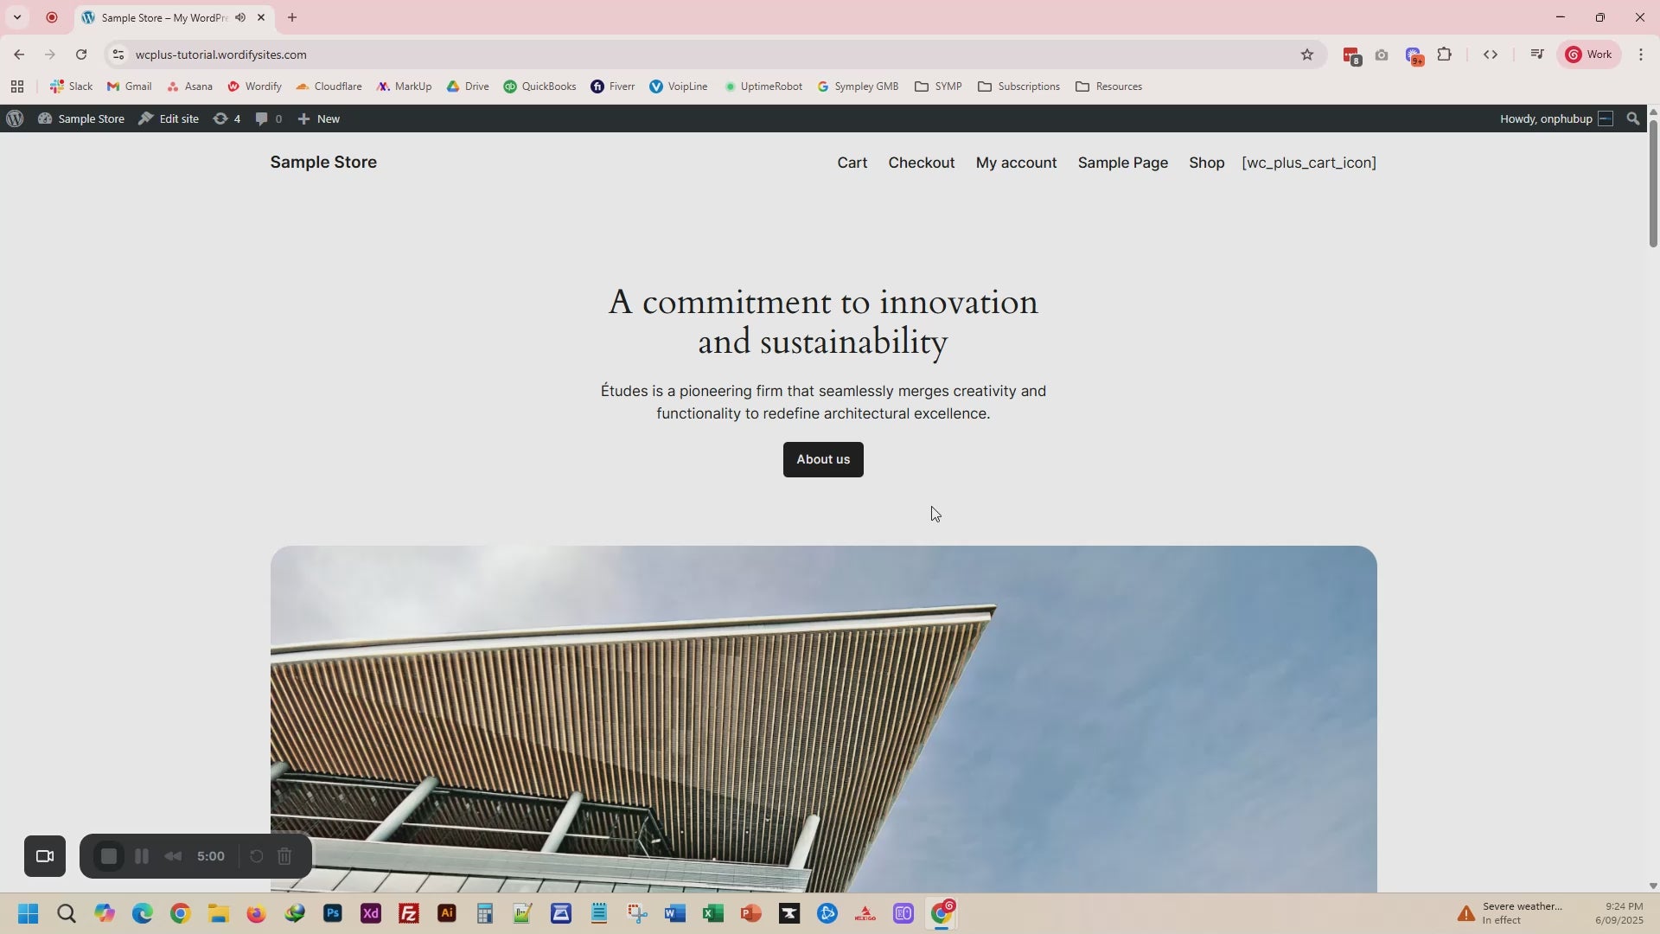This screenshot has width=1660, height=934.
Task: Mute the tab audio speaker icon
Action: (240, 17)
